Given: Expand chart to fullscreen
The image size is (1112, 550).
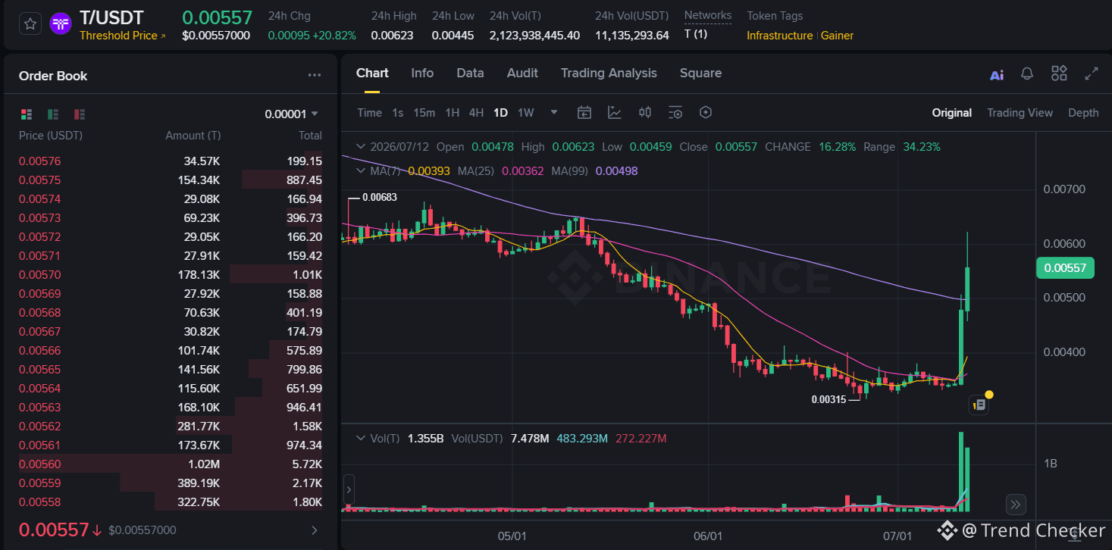Looking at the screenshot, I should (1092, 73).
